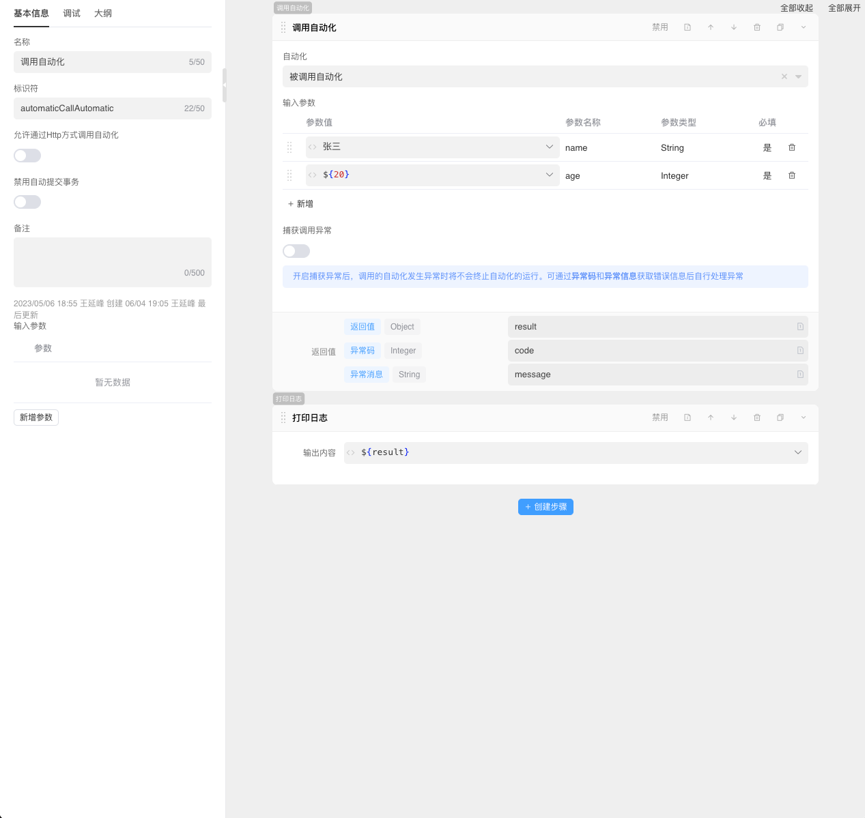Open the note icon on 调用自动化 step

pyautogui.click(x=687, y=27)
